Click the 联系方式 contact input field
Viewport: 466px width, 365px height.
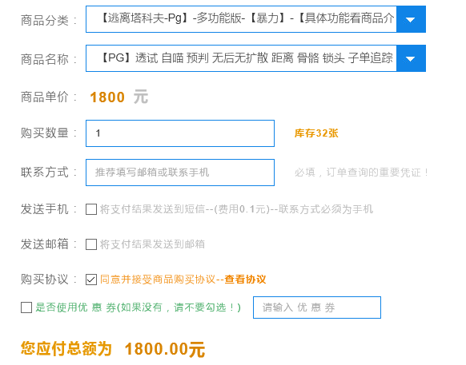click(180, 173)
